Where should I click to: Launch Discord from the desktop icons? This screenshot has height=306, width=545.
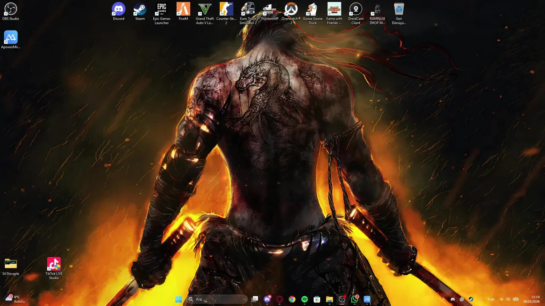click(118, 12)
